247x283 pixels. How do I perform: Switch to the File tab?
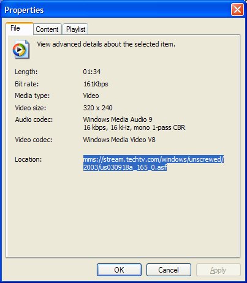click(x=19, y=29)
